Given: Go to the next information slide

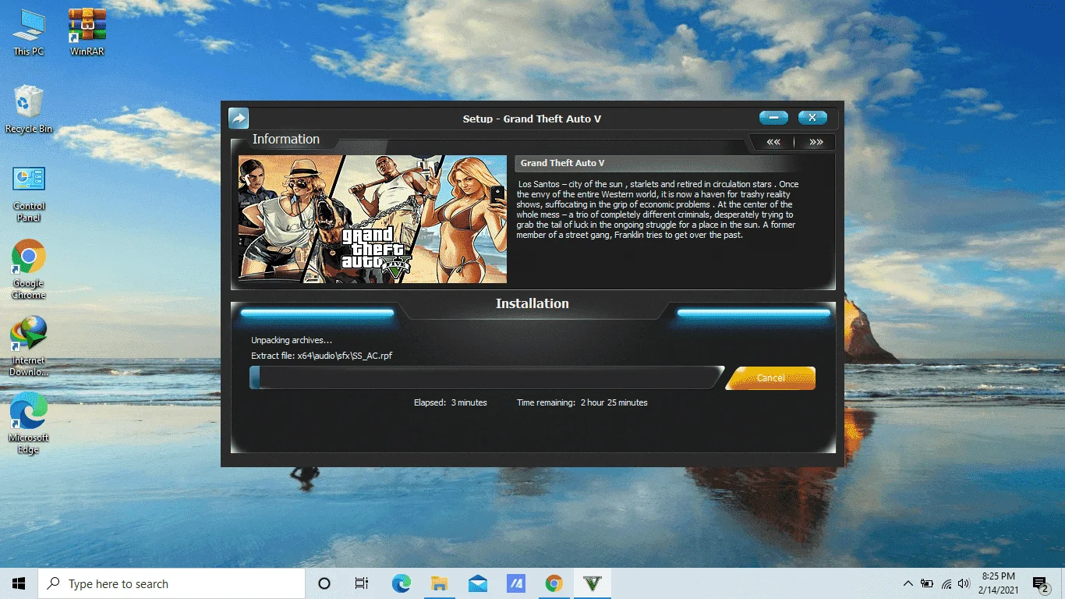Looking at the screenshot, I should (x=816, y=142).
